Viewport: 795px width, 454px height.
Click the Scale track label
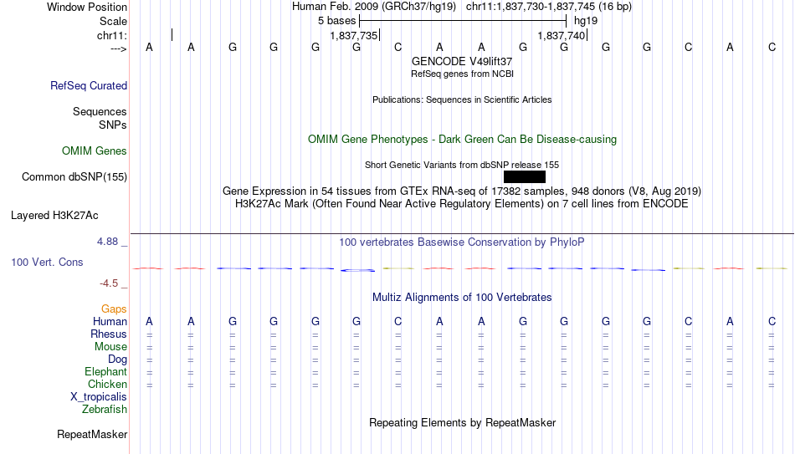[x=113, y=21]
